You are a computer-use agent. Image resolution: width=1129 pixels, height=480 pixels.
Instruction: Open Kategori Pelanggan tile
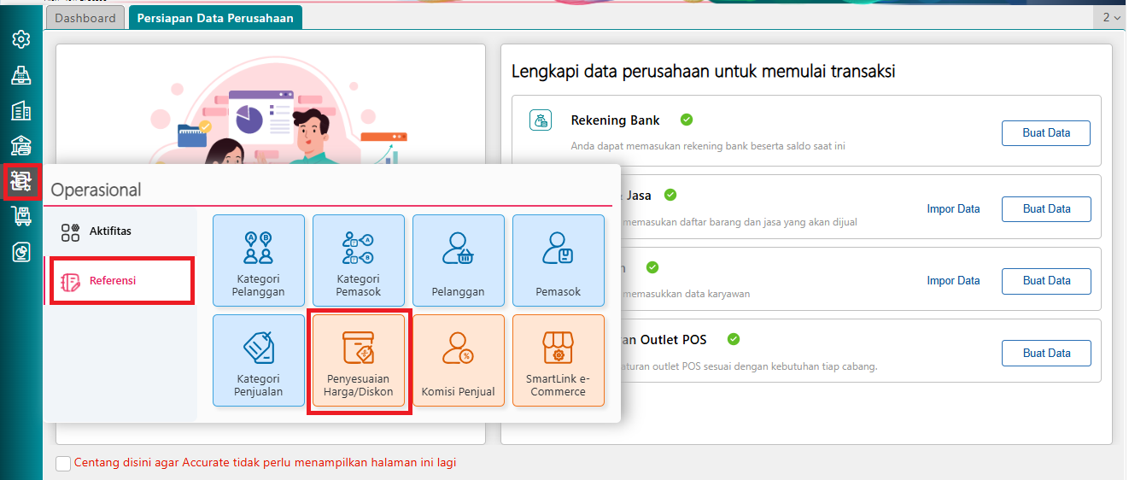[x=259, y=260]
